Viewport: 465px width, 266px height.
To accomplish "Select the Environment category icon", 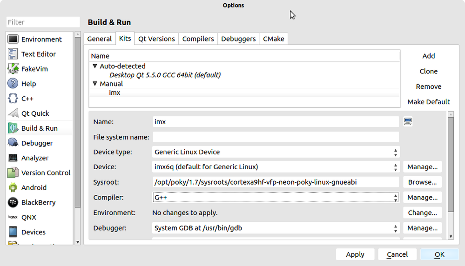I will point(13,40).
